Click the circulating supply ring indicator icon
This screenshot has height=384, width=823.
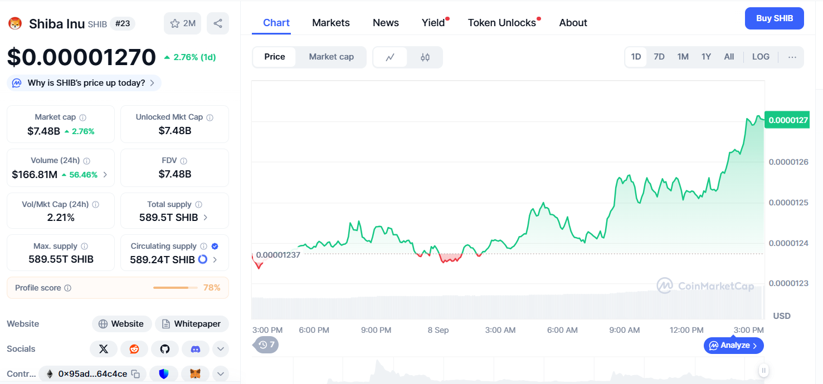(202, 259)
